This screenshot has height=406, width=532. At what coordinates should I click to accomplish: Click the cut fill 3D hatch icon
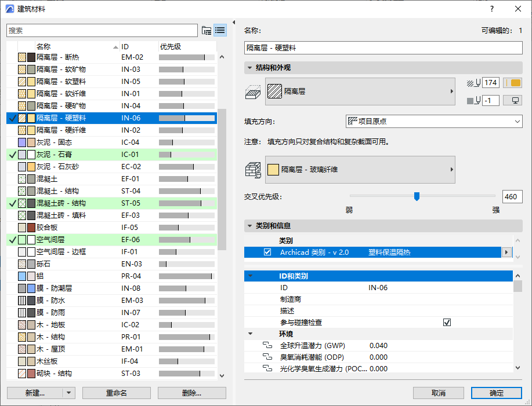click(x=253, y=92)
